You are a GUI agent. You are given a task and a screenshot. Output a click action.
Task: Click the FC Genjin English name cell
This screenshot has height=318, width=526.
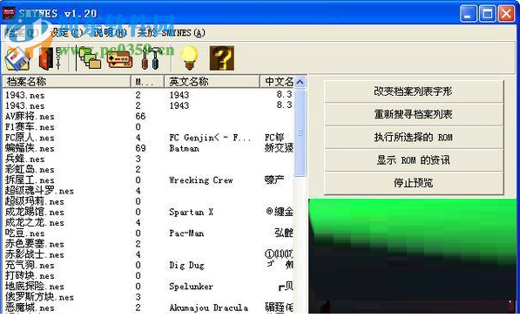click(x=210, y=138)
